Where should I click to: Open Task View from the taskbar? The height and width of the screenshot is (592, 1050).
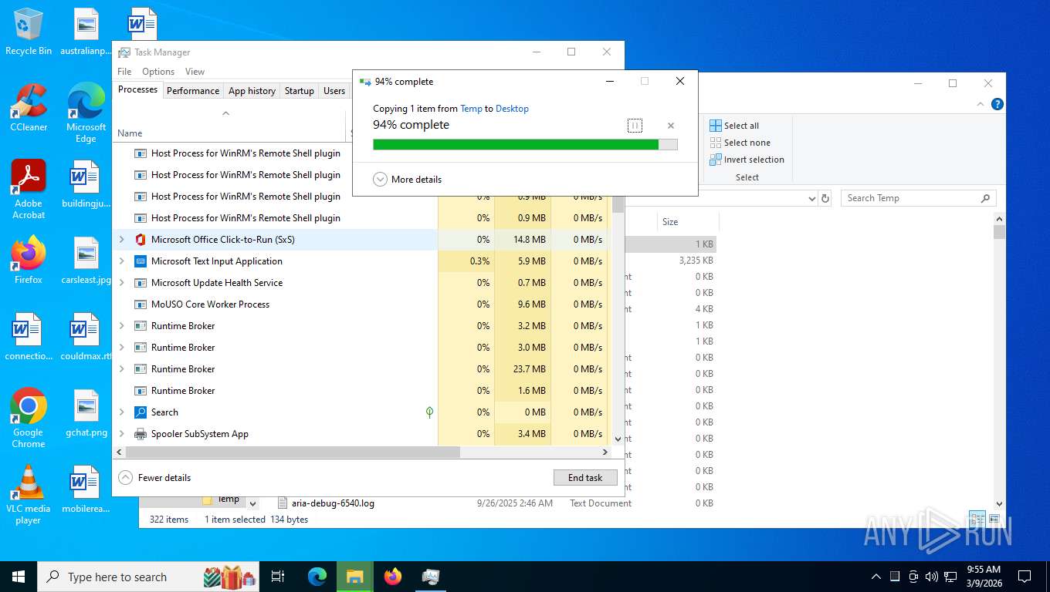(278, 577)
